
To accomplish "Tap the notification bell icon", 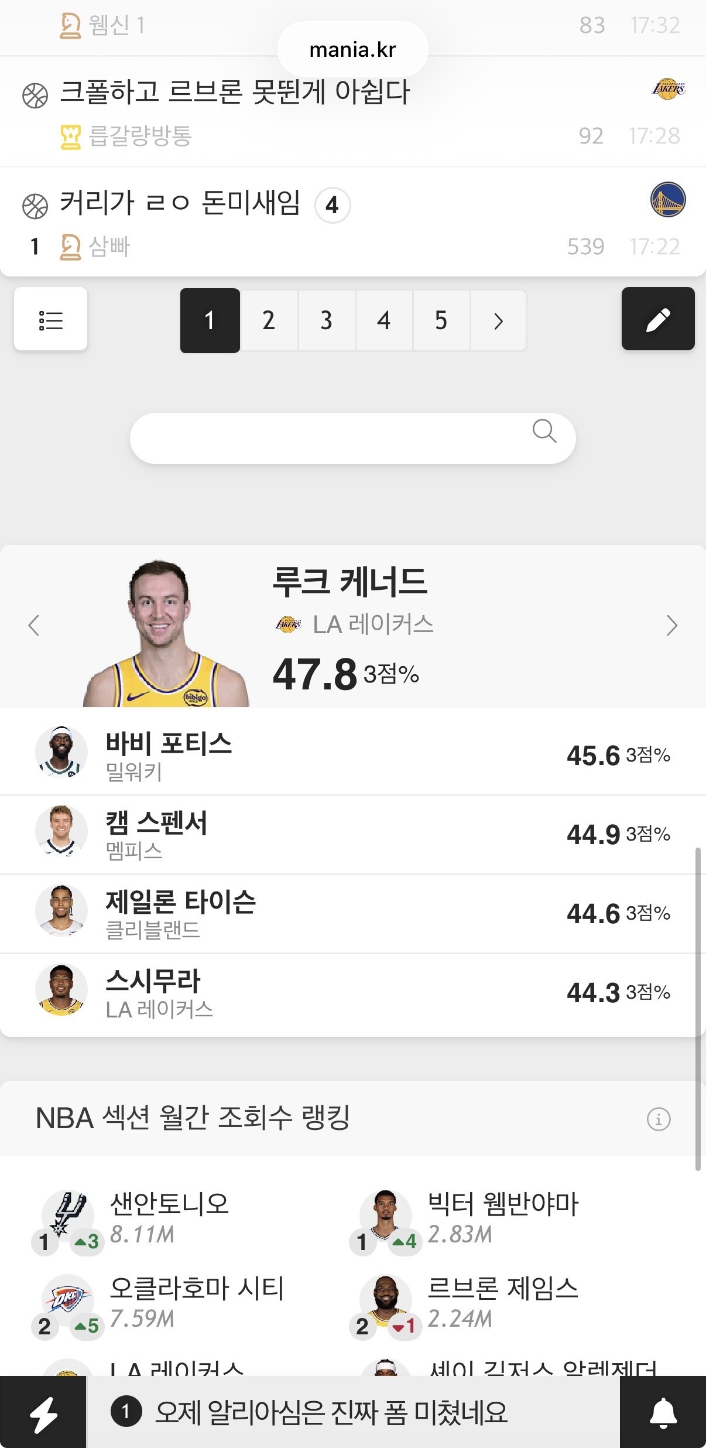I will 663,1412.
